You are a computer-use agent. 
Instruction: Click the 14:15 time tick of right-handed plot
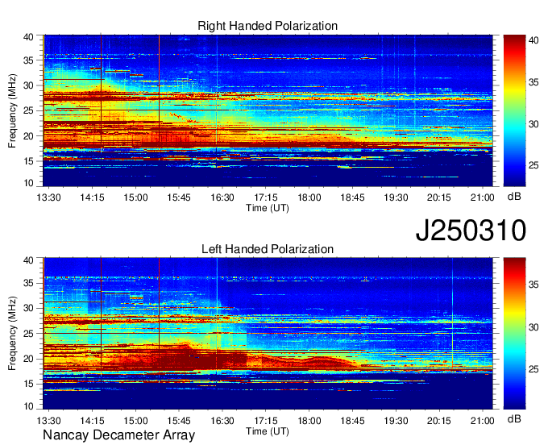92,198
